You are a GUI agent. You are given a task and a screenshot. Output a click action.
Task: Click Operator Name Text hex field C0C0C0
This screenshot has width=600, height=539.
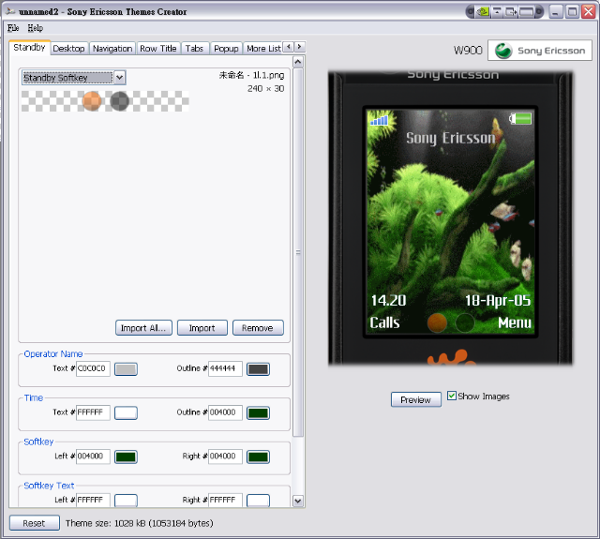click(93, 368)
